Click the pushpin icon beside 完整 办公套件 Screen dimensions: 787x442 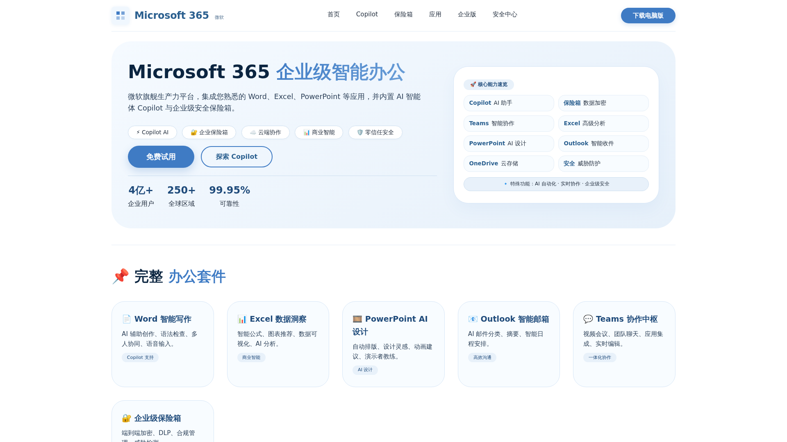pos(121,277)
